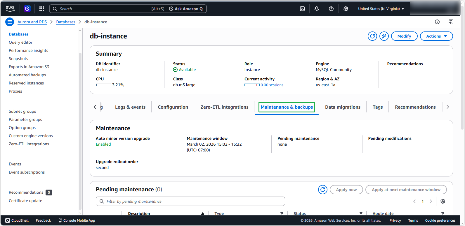Open Automated backups in sidebar

pyautogui.click(x=27, y=75)
